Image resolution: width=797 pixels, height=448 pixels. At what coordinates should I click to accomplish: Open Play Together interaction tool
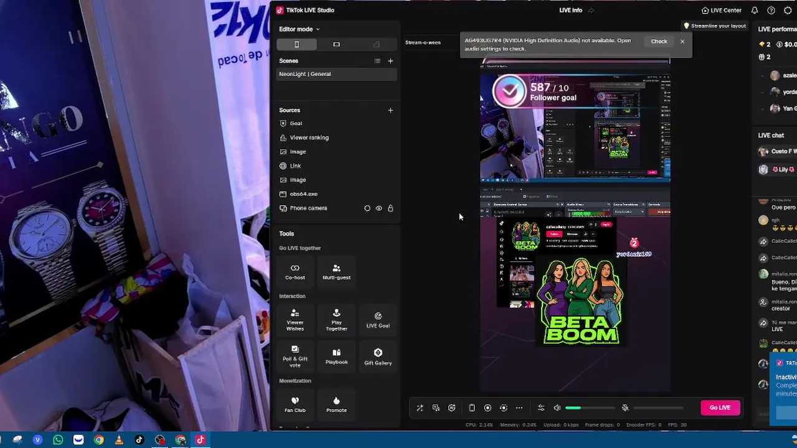pyautogui.click(x=336, y=320)
